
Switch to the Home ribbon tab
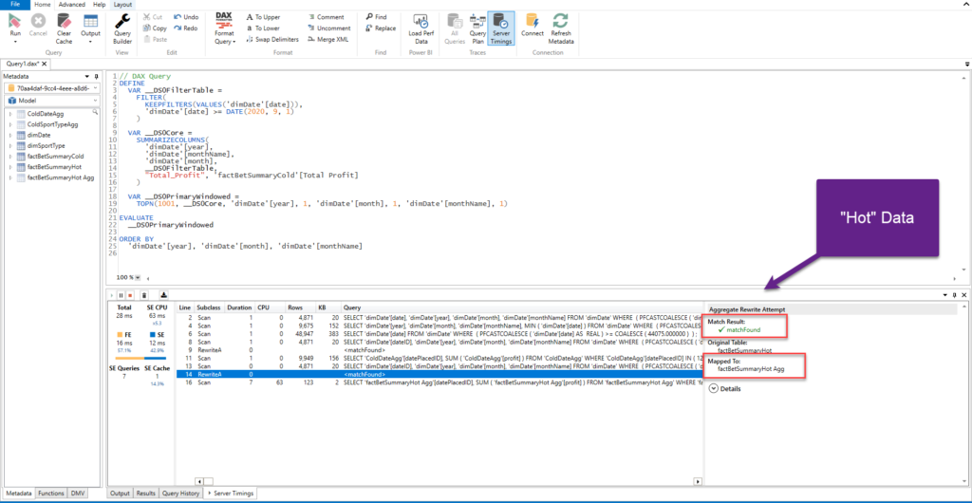(x=42, y=5)
